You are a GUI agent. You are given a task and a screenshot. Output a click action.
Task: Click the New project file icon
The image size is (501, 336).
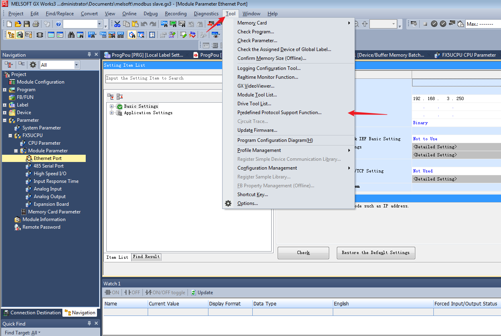[9, 24]
